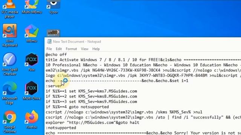
Task: Open the VLC media player desktop shortcut
Action: (x=9, y=8)
